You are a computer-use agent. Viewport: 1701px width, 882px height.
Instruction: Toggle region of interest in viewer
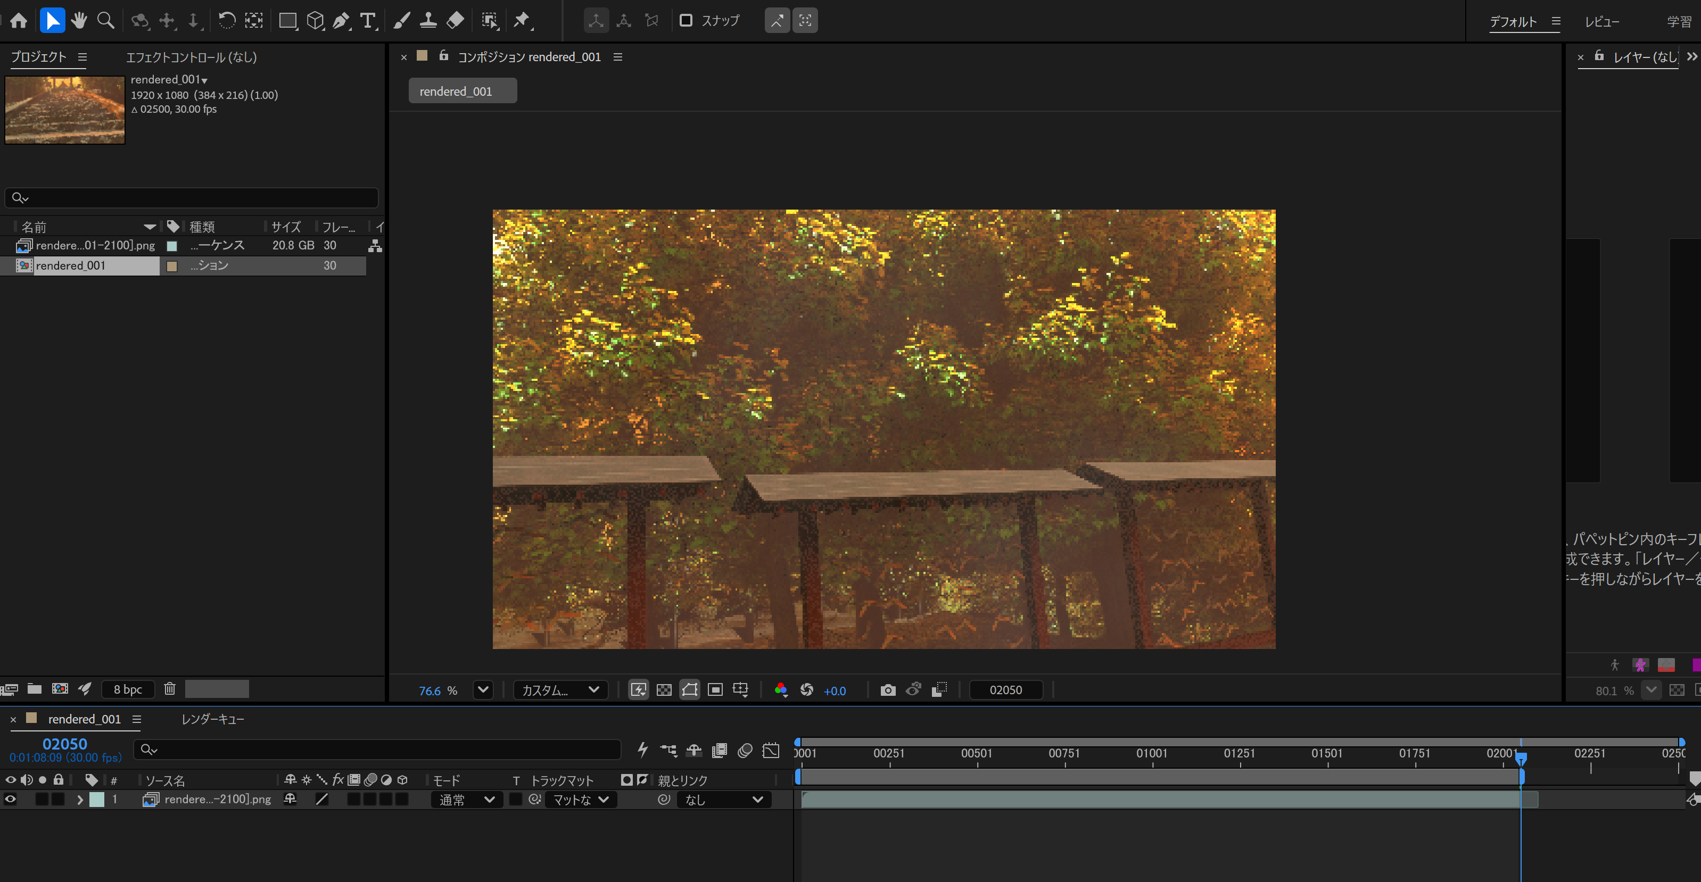(715, 690)
